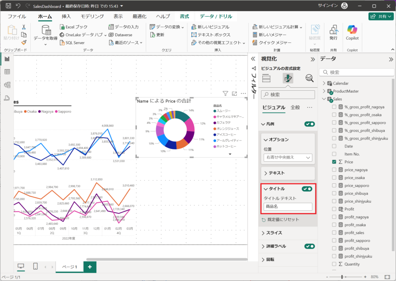Viewport: 396px width, 281px height.
Task: Insert a テキスト ボックス
Action: click(211, 35)
